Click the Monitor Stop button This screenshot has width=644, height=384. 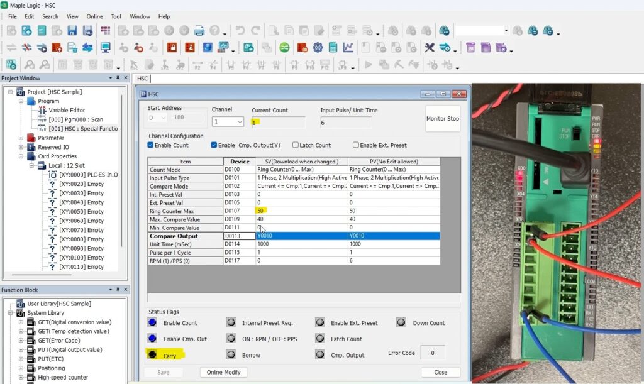click(x=442, y=119)
